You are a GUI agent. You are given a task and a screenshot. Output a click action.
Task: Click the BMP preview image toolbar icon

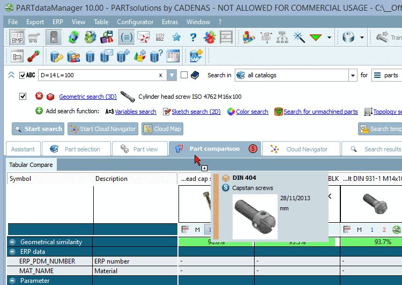[17, 38]
